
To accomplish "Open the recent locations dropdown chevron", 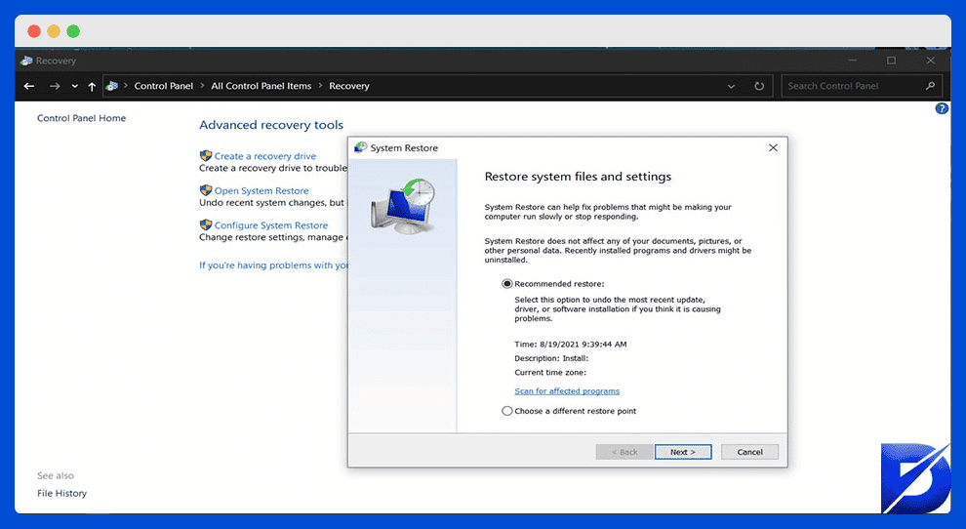I will (x=74, y=86).
